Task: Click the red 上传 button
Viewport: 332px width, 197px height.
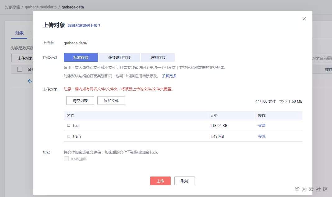Action: click(160, 181)
